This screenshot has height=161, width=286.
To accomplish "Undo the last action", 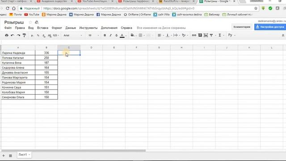I will click(13, 35).
